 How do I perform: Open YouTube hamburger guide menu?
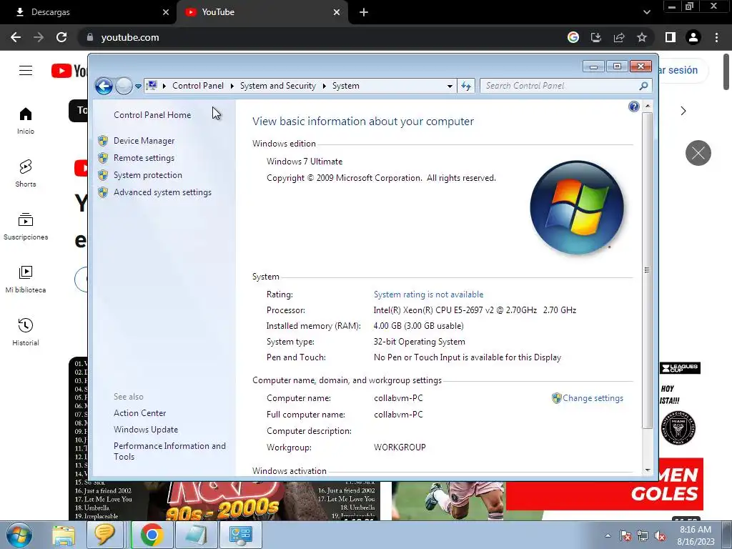26,71
